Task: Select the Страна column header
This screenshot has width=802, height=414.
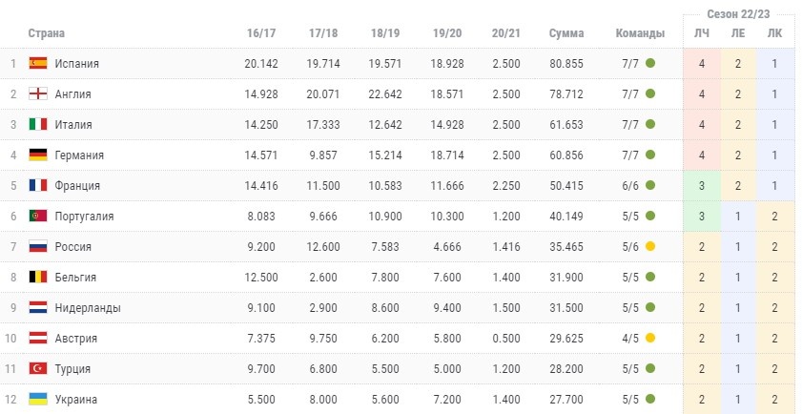Action: pos(47,33)
